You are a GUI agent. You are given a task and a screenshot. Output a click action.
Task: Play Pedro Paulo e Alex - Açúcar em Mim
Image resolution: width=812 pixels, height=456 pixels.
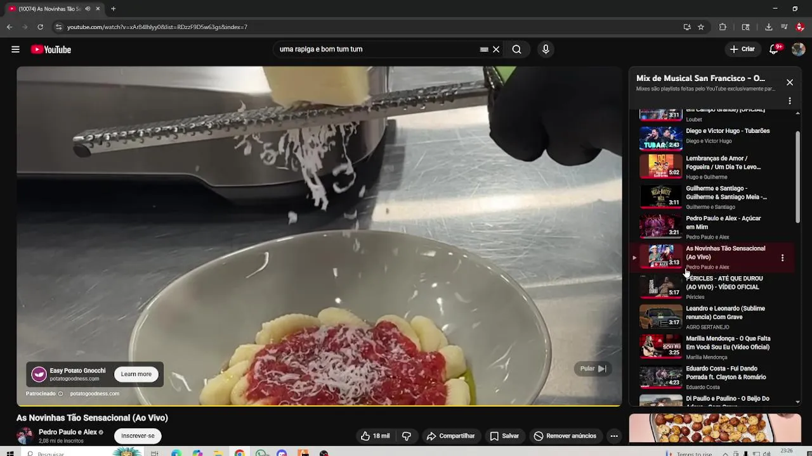711,227
